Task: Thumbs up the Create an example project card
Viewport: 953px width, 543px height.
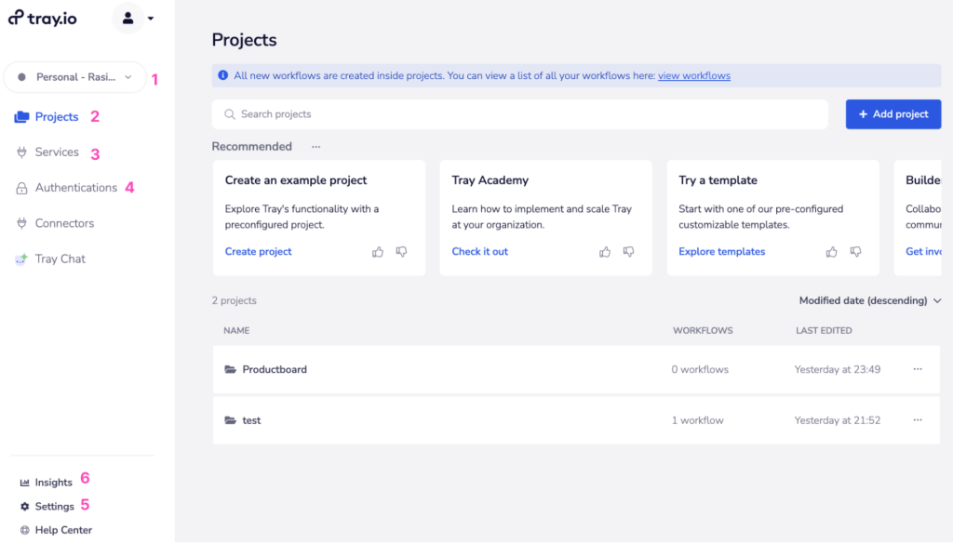Action: pyautogui.click(x=378, y=251)
